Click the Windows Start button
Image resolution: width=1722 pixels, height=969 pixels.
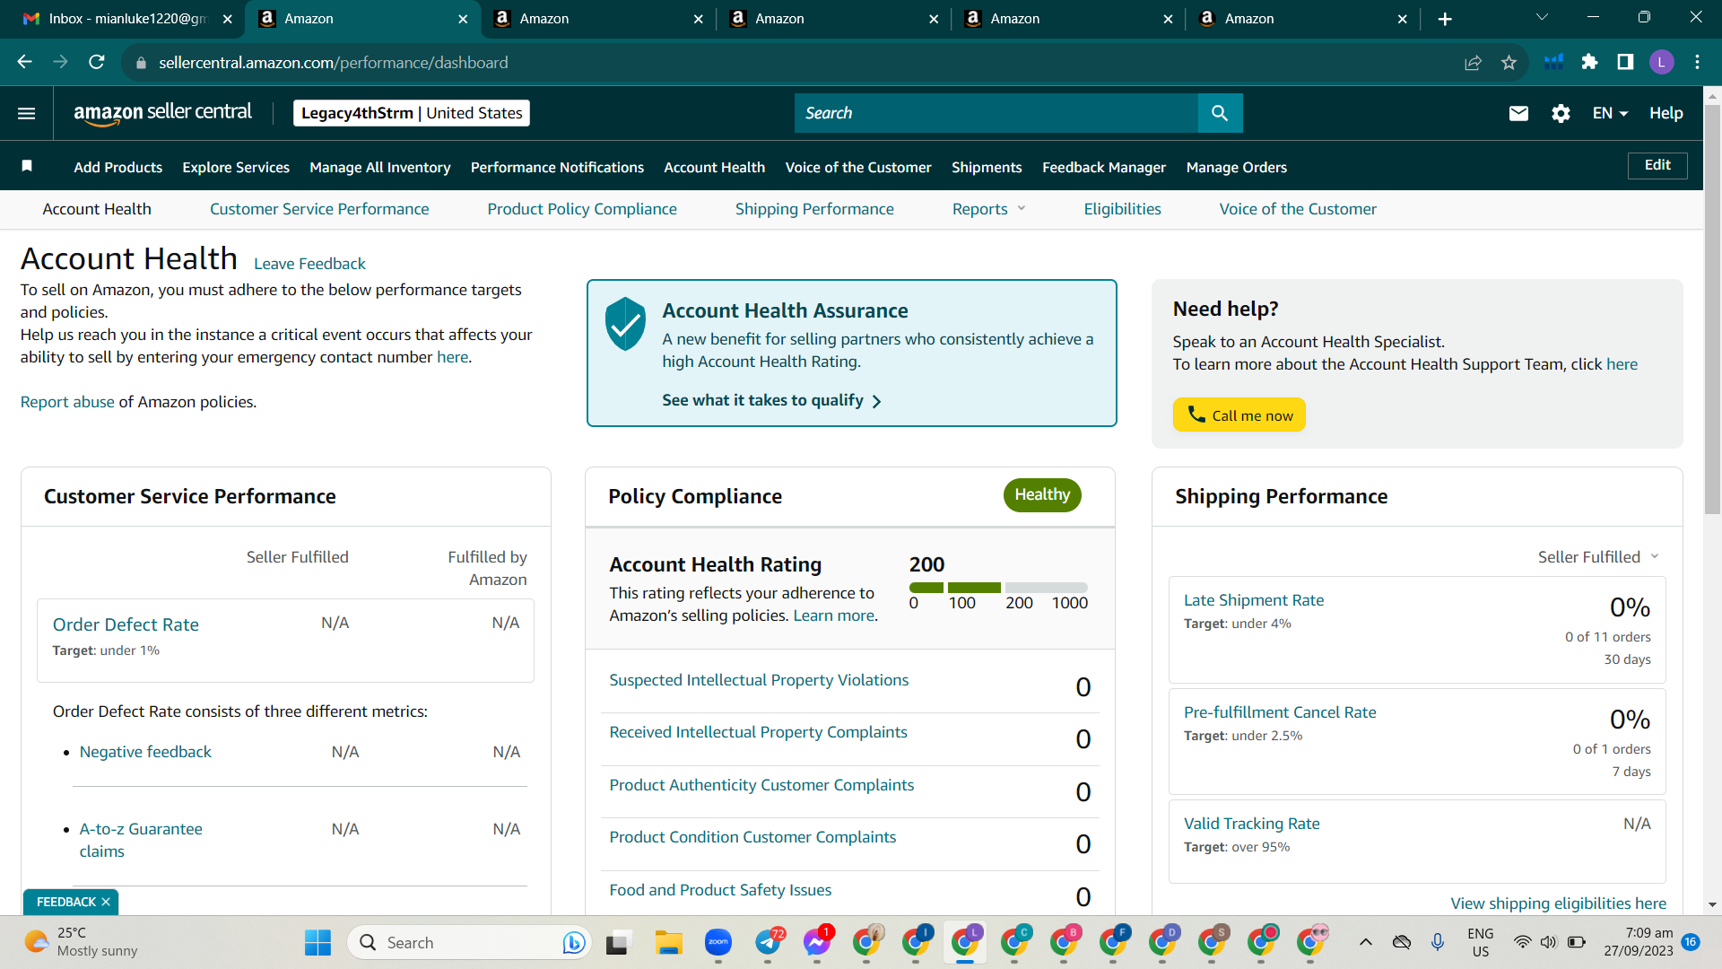click(317, 942)
